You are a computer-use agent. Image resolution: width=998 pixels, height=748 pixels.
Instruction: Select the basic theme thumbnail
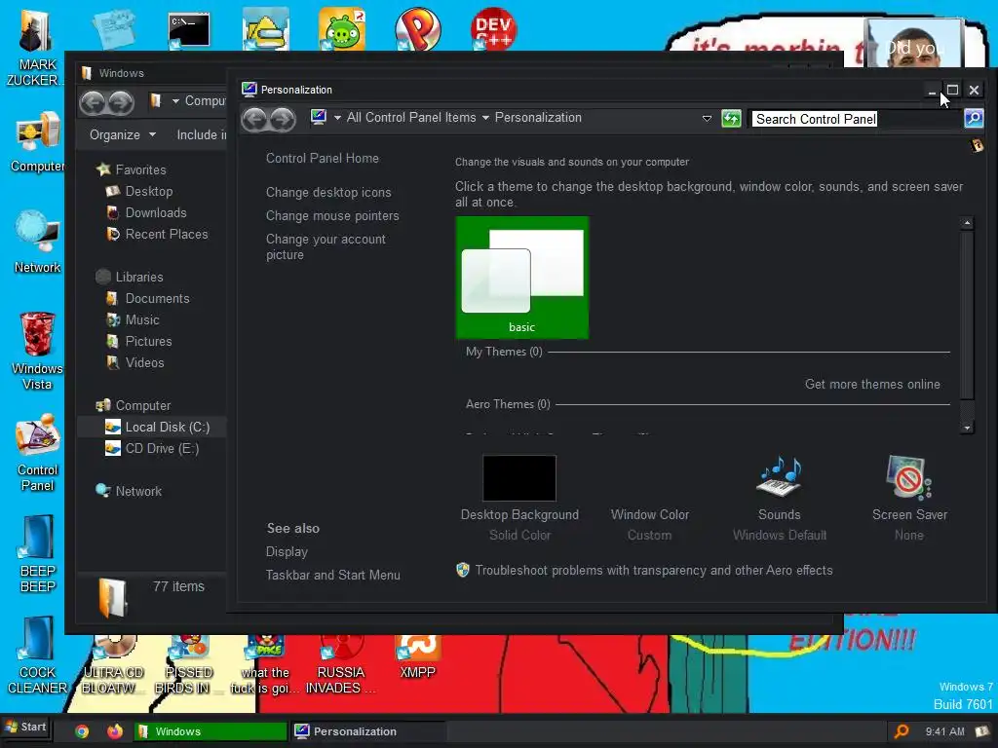[522, 278]
